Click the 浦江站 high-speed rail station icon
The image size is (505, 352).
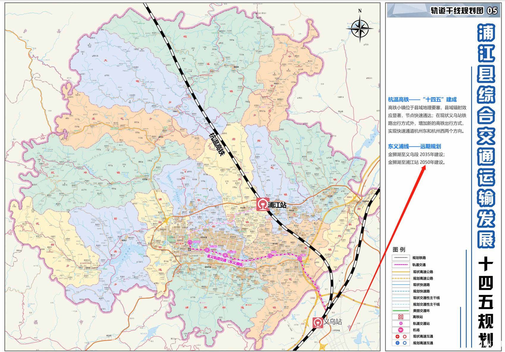263,205
